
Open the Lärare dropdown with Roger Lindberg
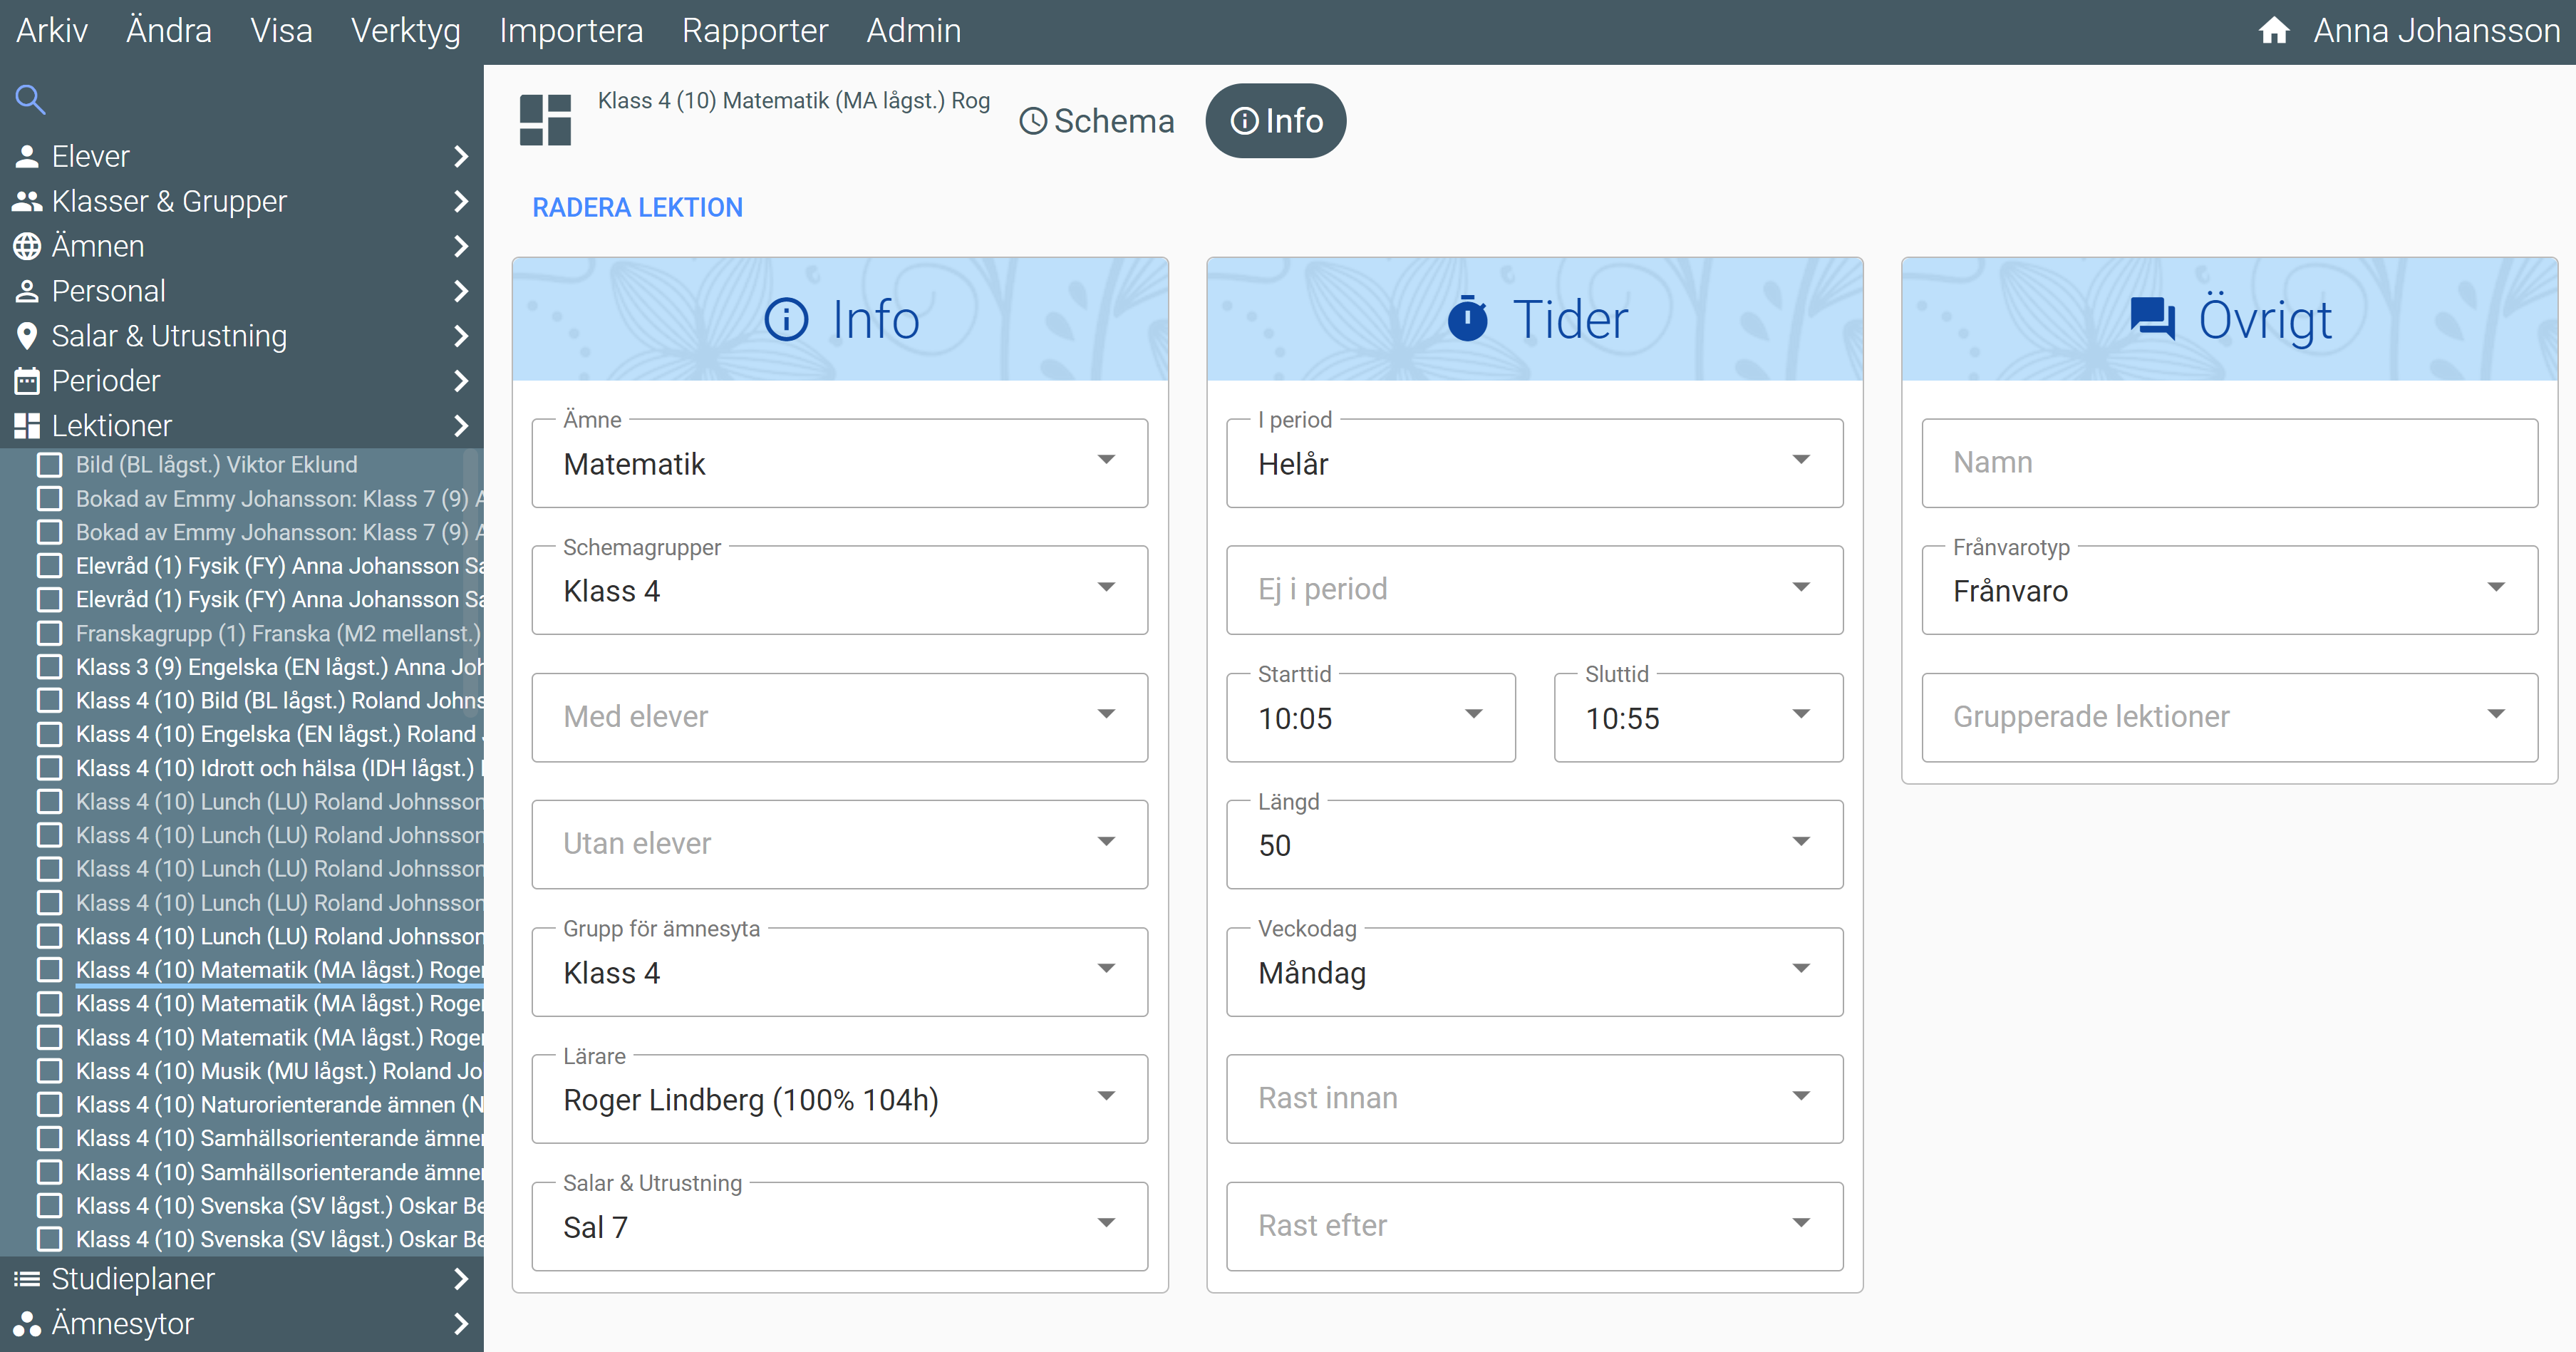coord(838,1099)
